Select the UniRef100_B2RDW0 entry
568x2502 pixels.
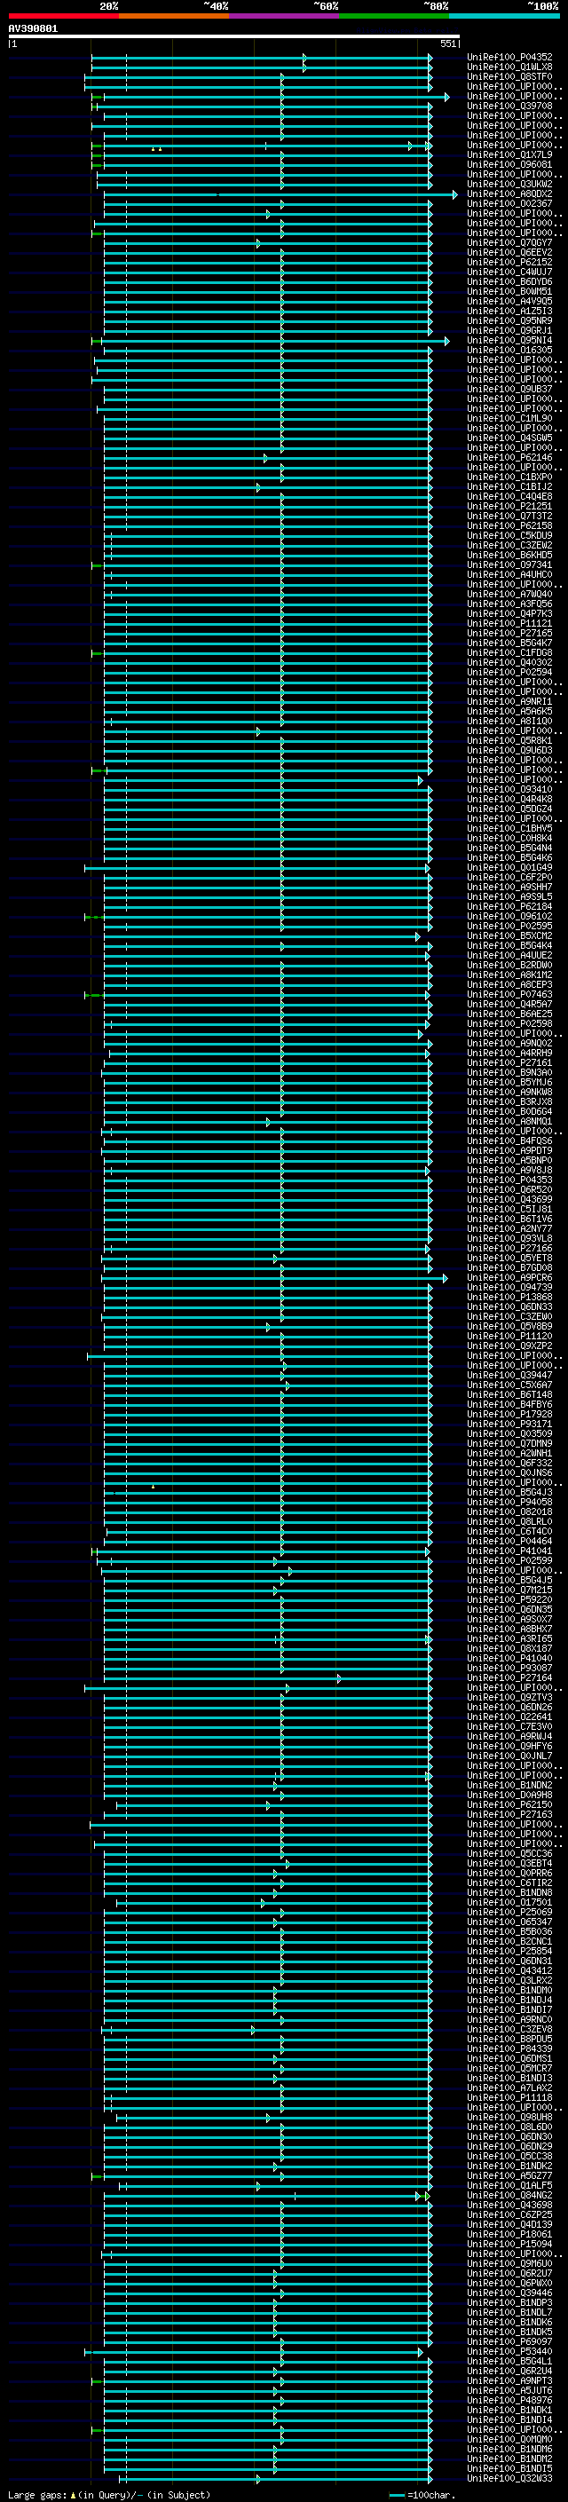click(x=509, y=966)
